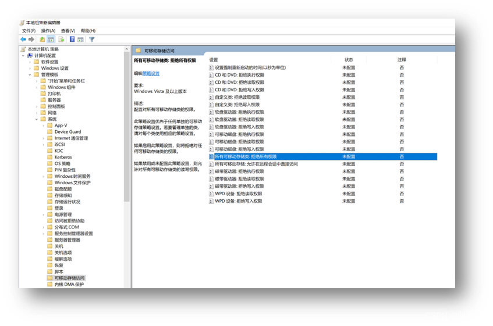Click folder icon next to 脚本
The height and width of the screenshot is (326, 493).
[49, 272]
